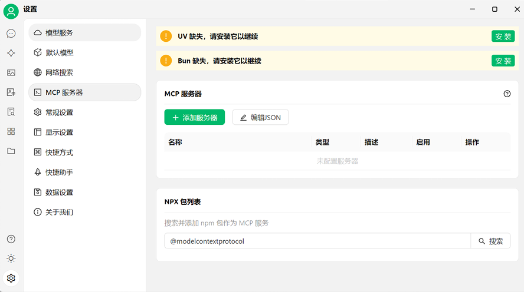Screen dimensions: 524x292
Task: Select 数据设置 in the settings menu
Action: click(x=85, y=193)
